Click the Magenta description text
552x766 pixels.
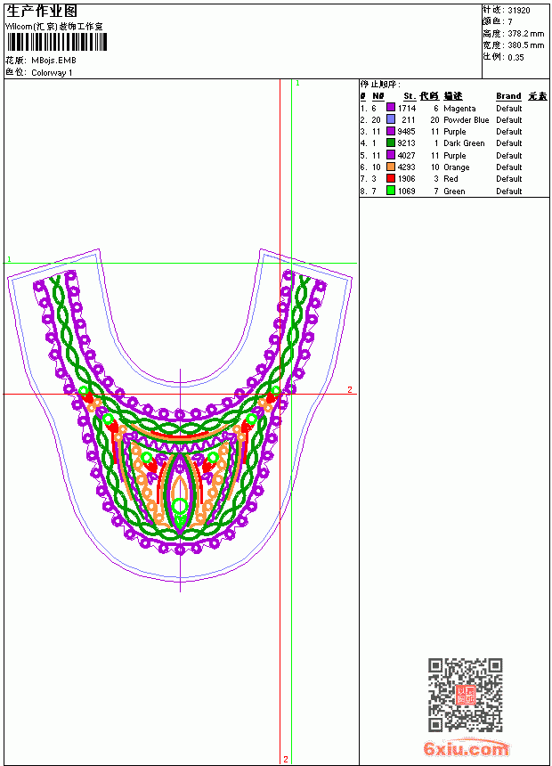pyautogui.click(x=459, y=109)
